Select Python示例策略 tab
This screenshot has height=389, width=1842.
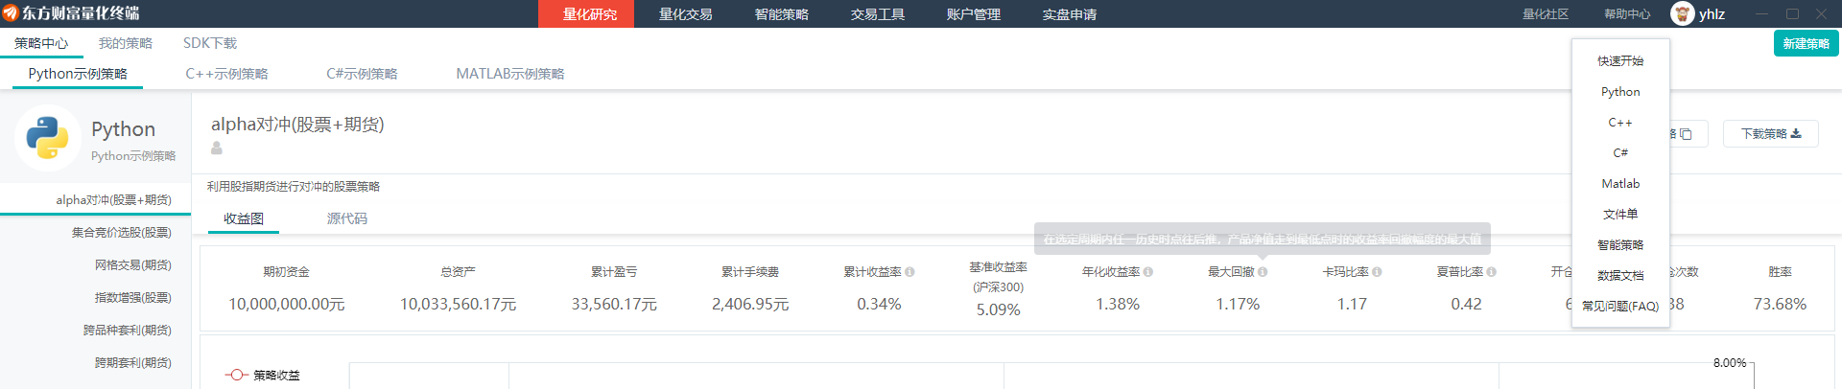pyautogui.click(x=78, y=74)
